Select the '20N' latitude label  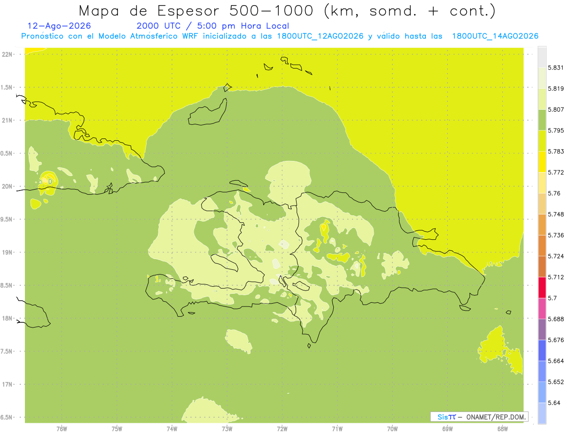8,186
